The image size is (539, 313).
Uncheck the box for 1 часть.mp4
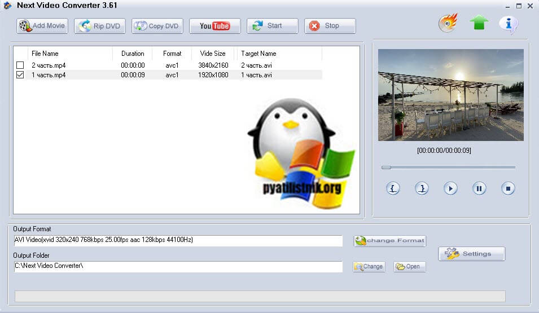(20, 75)
